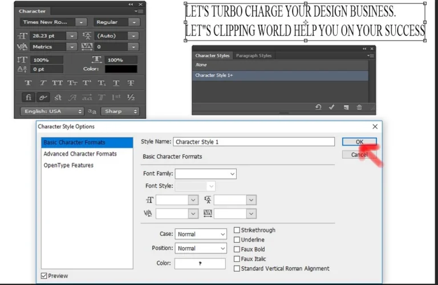The width and height of the screenshot is (438, 285).
Task: Toggle Preview checkbox in dialog
Action: coord(44,276)
